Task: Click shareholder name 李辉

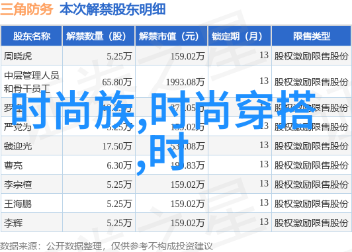Action: [x=13, y=223]
